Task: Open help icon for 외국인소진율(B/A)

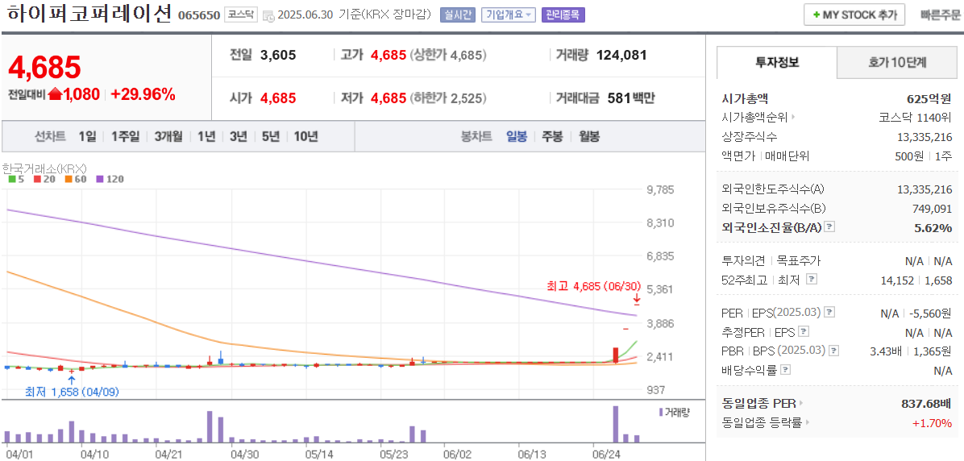Action: pos(830,227)
